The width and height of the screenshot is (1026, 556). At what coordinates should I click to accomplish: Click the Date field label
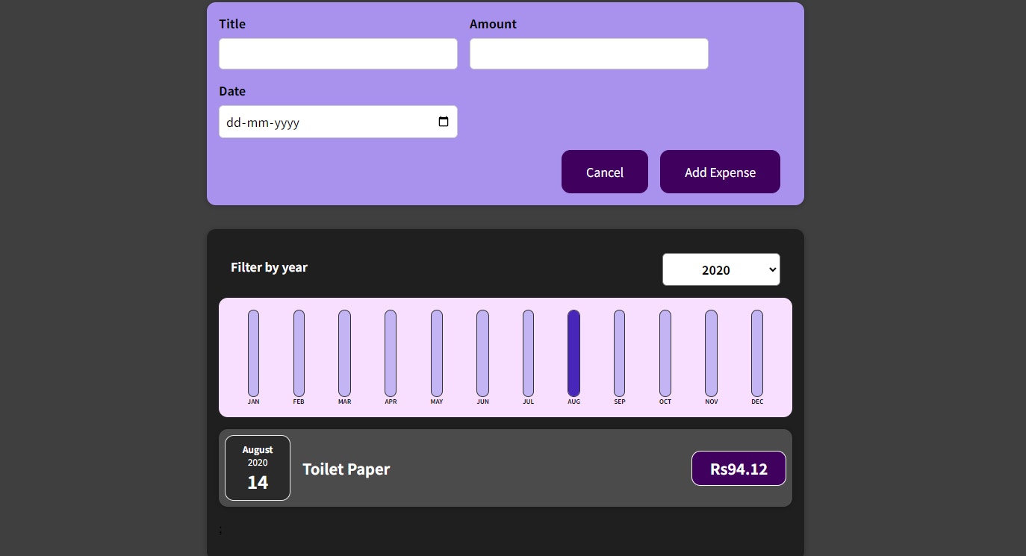(232, 91)
